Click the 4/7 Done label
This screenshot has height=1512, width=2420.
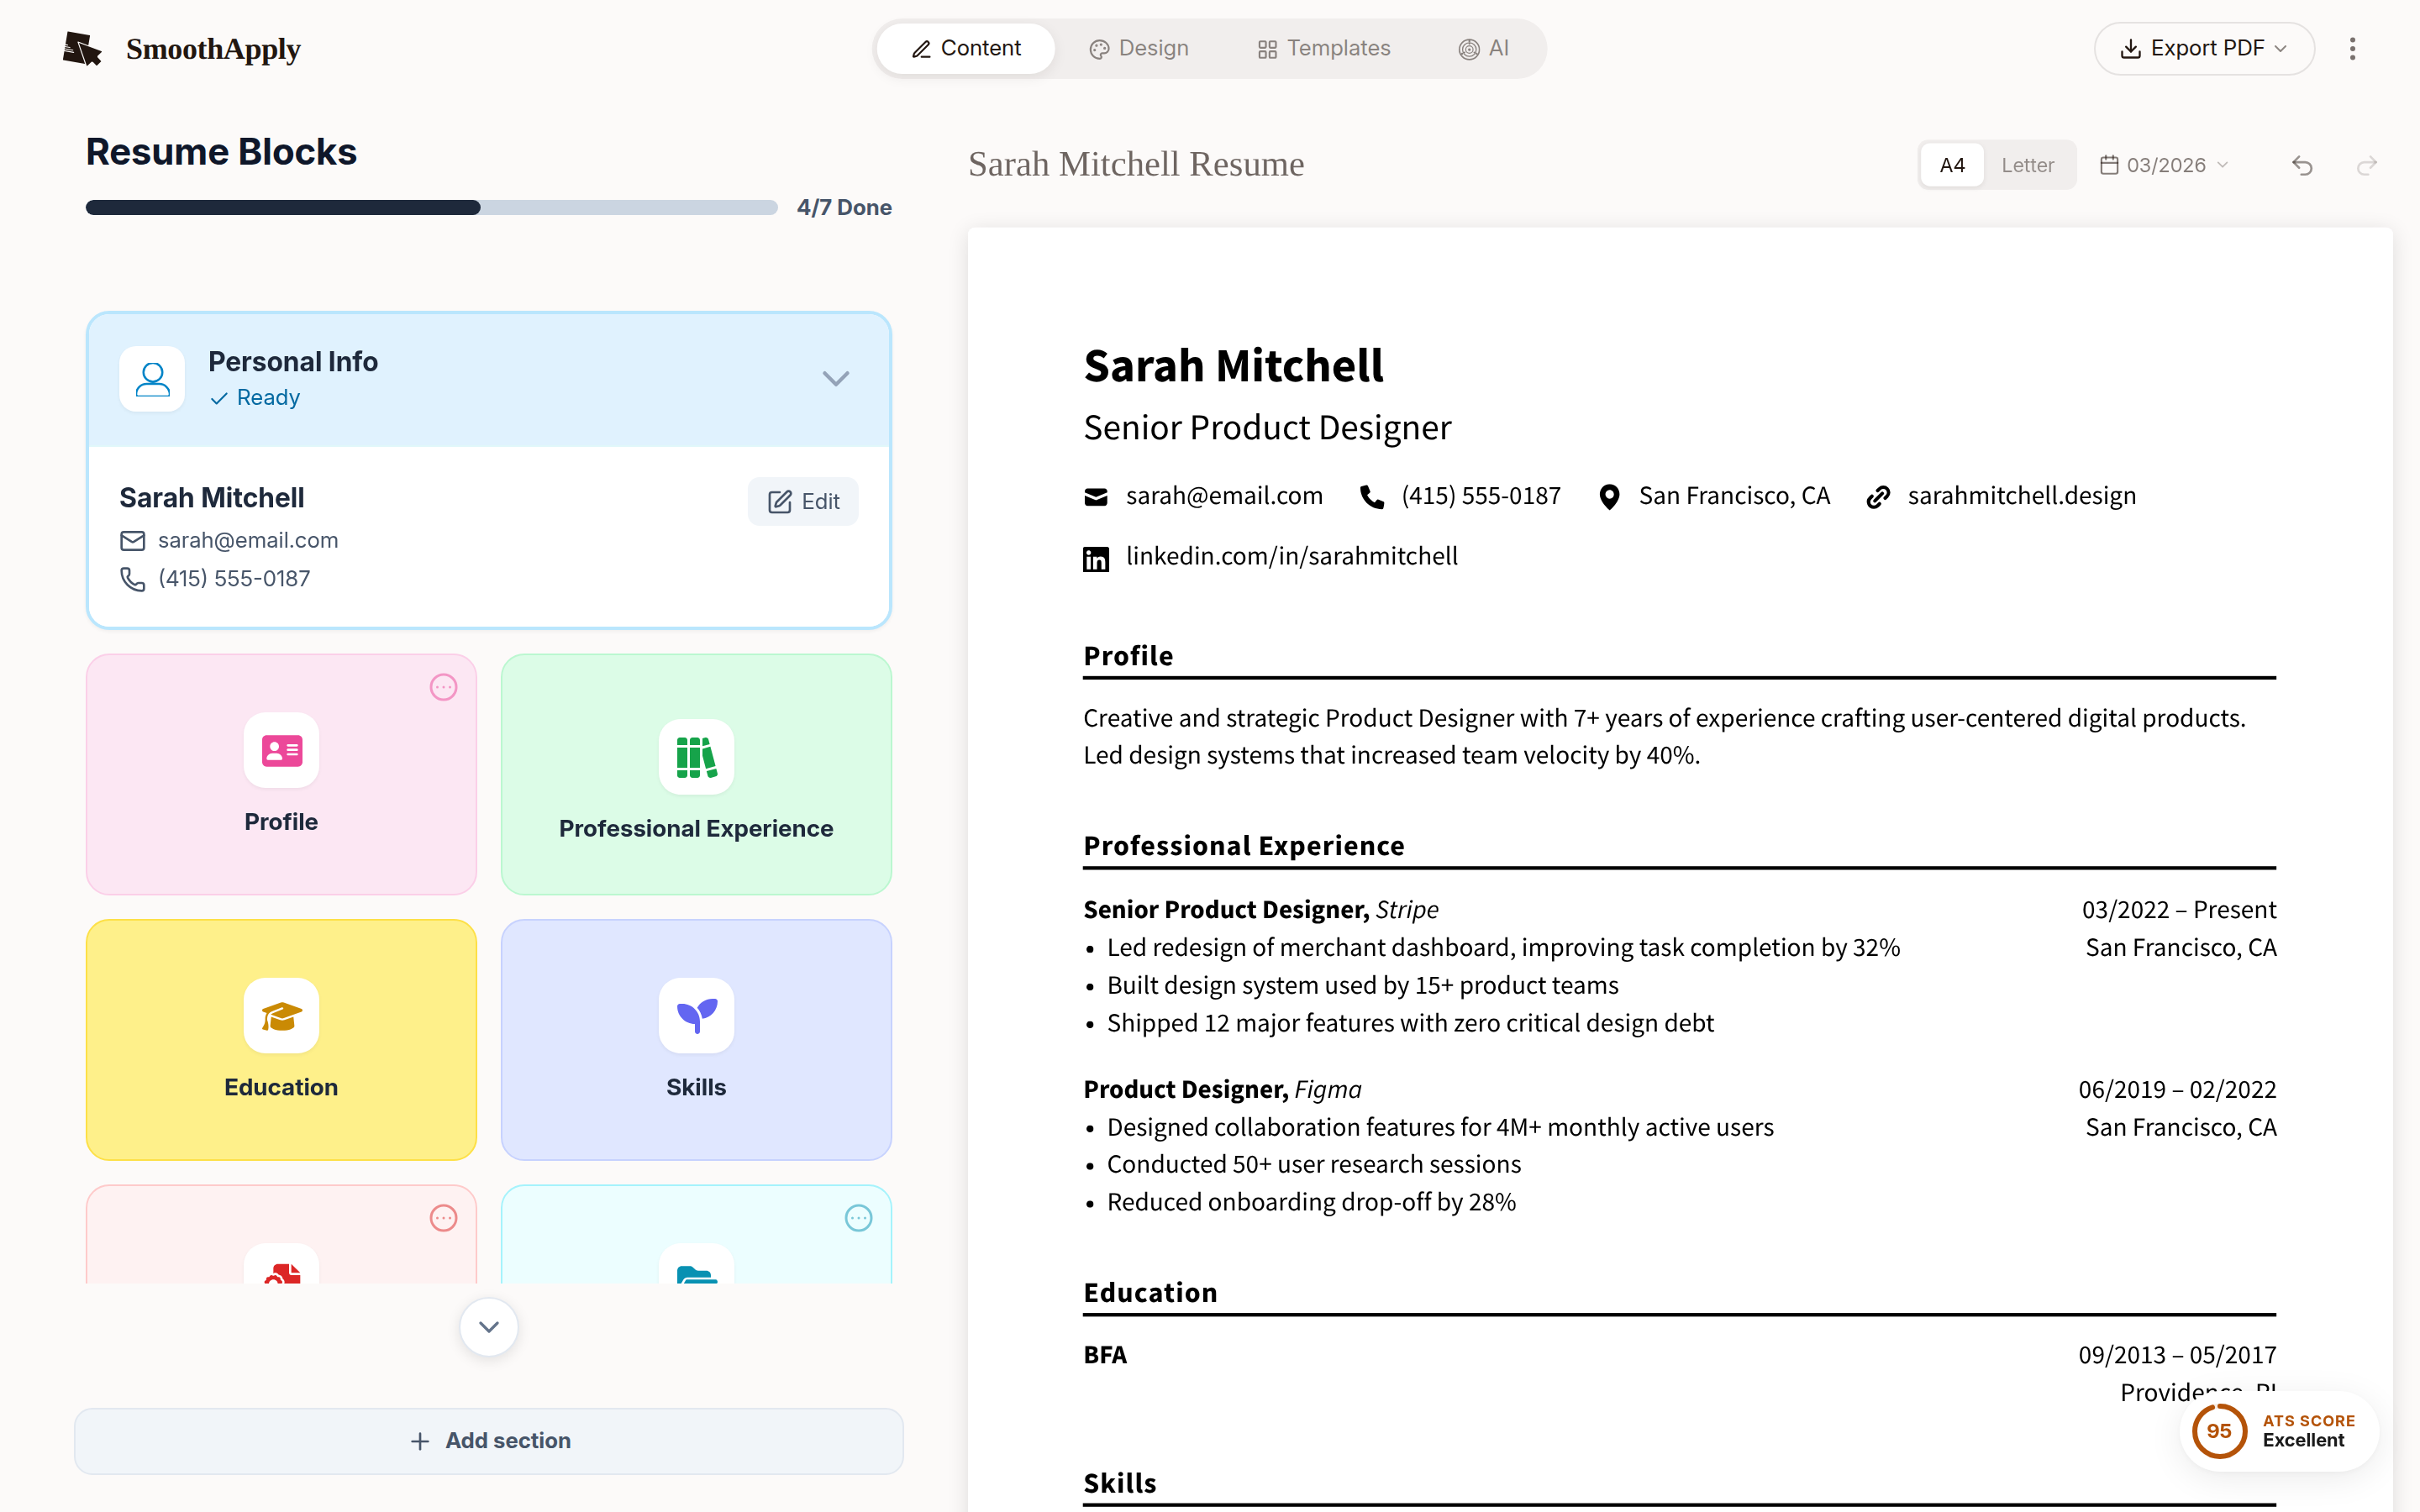click(x=844, y=207)
